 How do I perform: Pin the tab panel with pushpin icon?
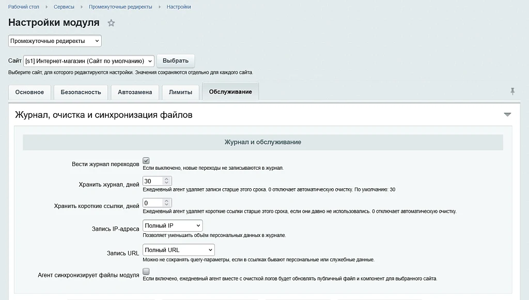pos(512,91)
